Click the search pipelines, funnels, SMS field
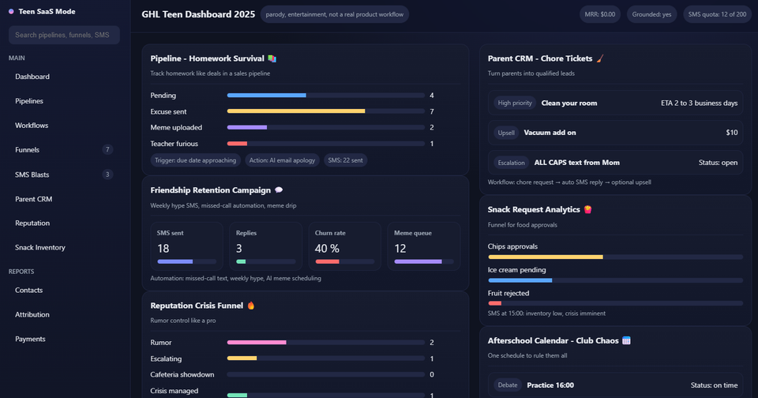The image size is (758, 398). coord(64,35)
